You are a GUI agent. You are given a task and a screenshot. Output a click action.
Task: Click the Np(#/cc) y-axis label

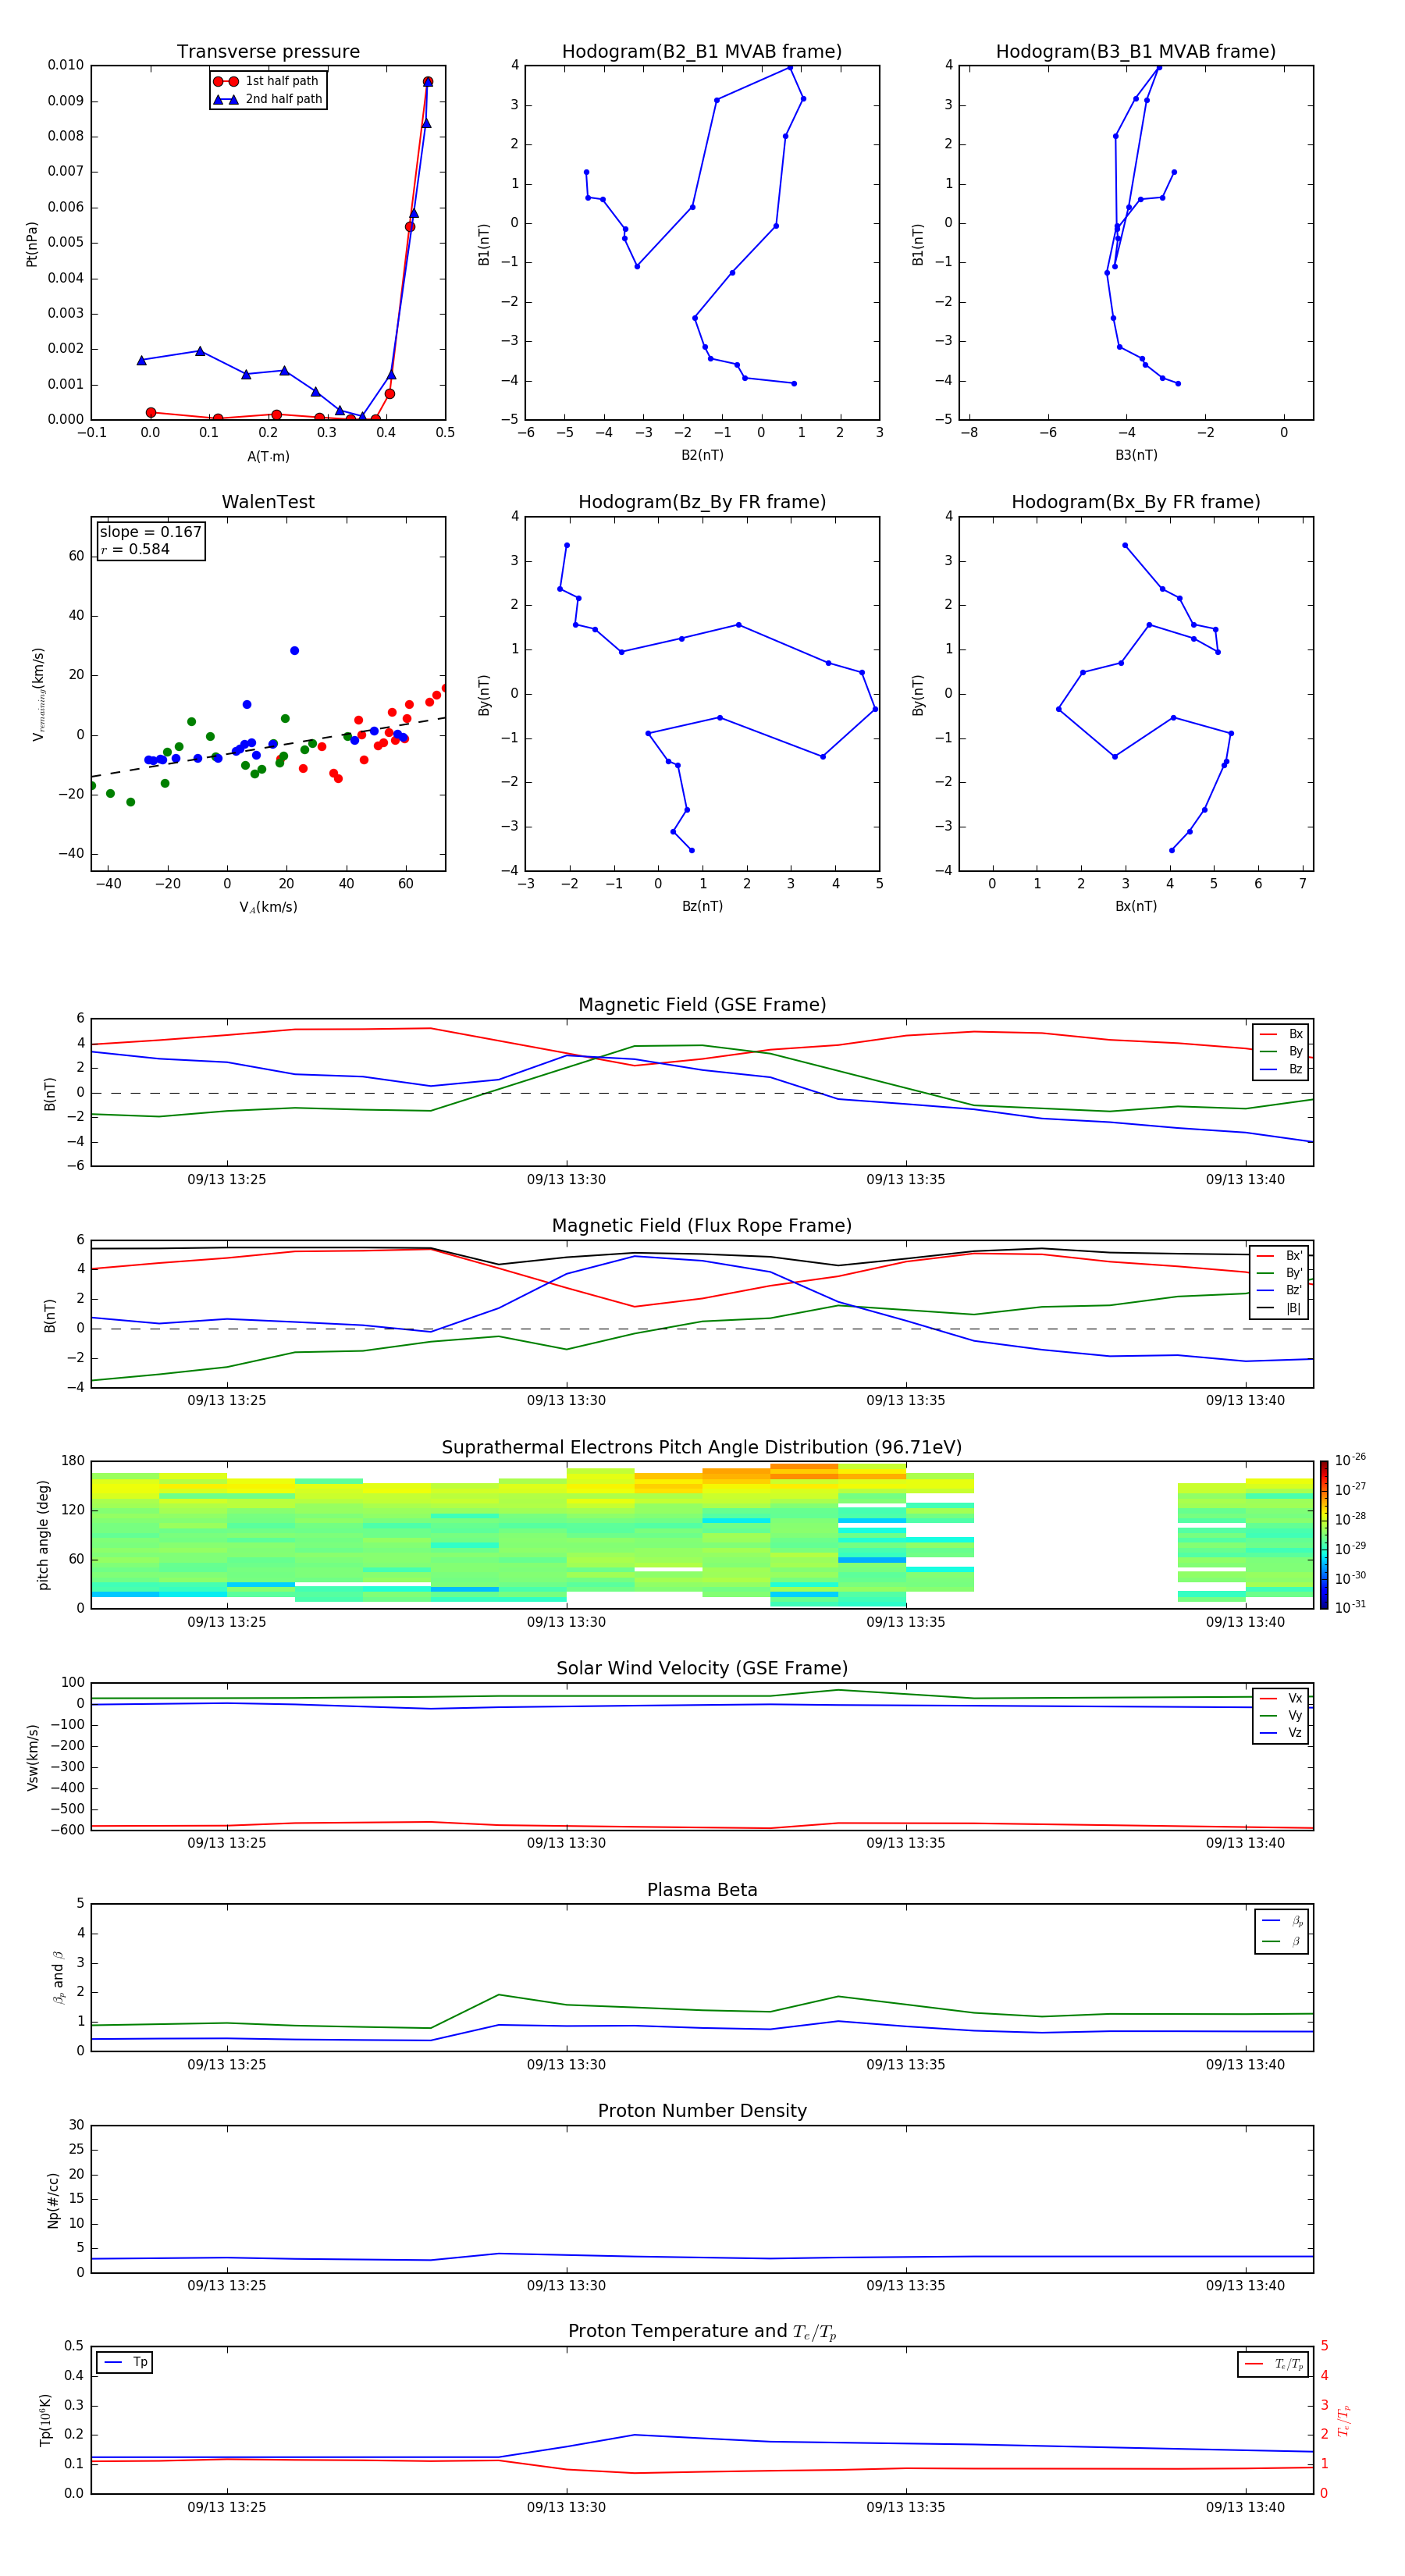[x=52, y=2200]
